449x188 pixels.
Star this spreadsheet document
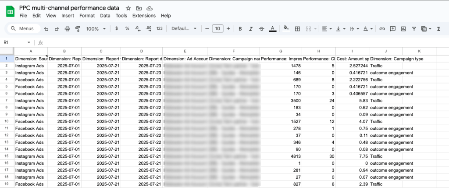128,8
